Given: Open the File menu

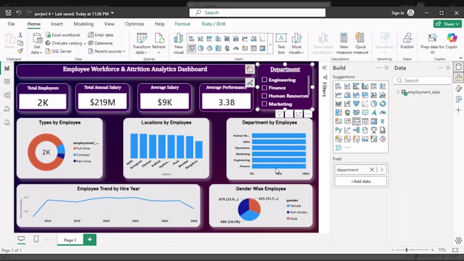Looking at the screenshot, I should [11, 24].
